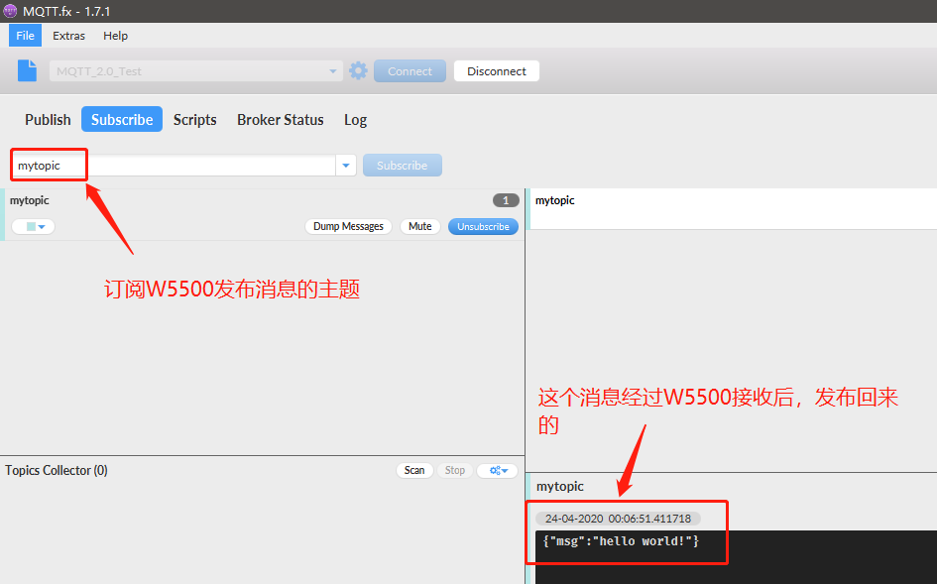Click the payload {"msg":"hello world!"}
The height and width of the screenshot is (584, 937).
pyautogui.click(x=621, y=541)
